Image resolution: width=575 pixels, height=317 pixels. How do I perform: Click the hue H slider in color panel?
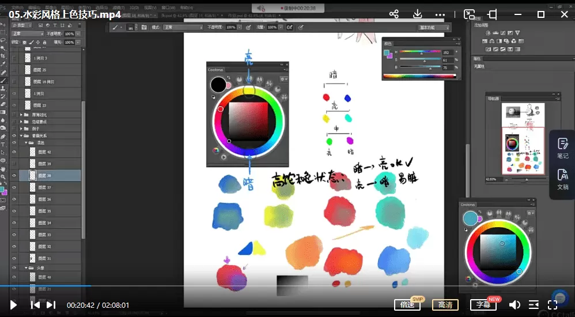tap(420, 52)
